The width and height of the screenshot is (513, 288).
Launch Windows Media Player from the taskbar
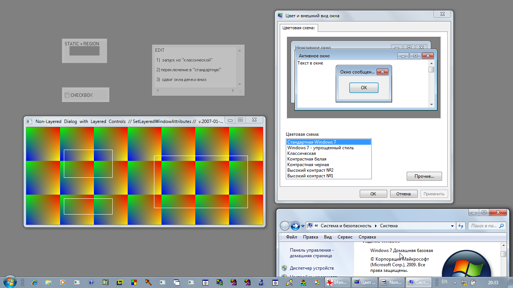coord(63,282)
